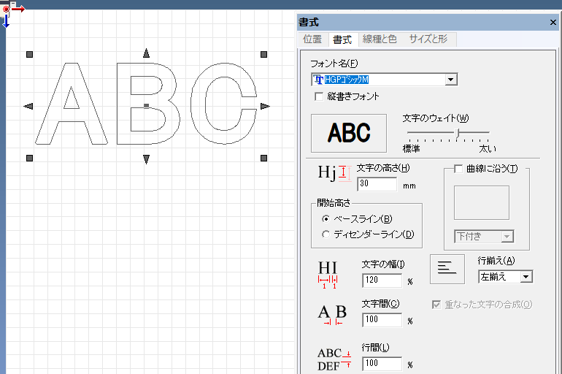Click the bottom-middle triangle resize handle

tap(146, 159)
